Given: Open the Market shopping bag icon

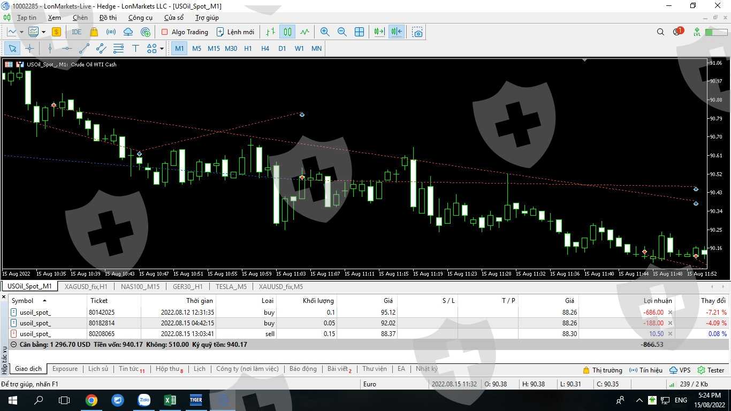Looking at the screenshot, I should (94, 32).
